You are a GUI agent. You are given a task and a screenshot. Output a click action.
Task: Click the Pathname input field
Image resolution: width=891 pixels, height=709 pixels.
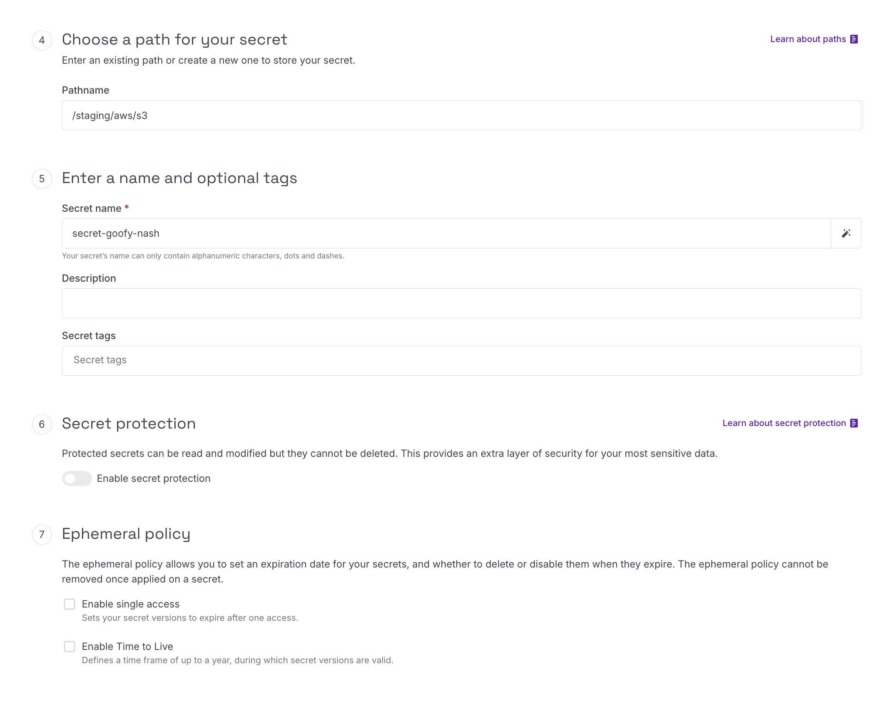pyautogui.click(x=461, y=115)
